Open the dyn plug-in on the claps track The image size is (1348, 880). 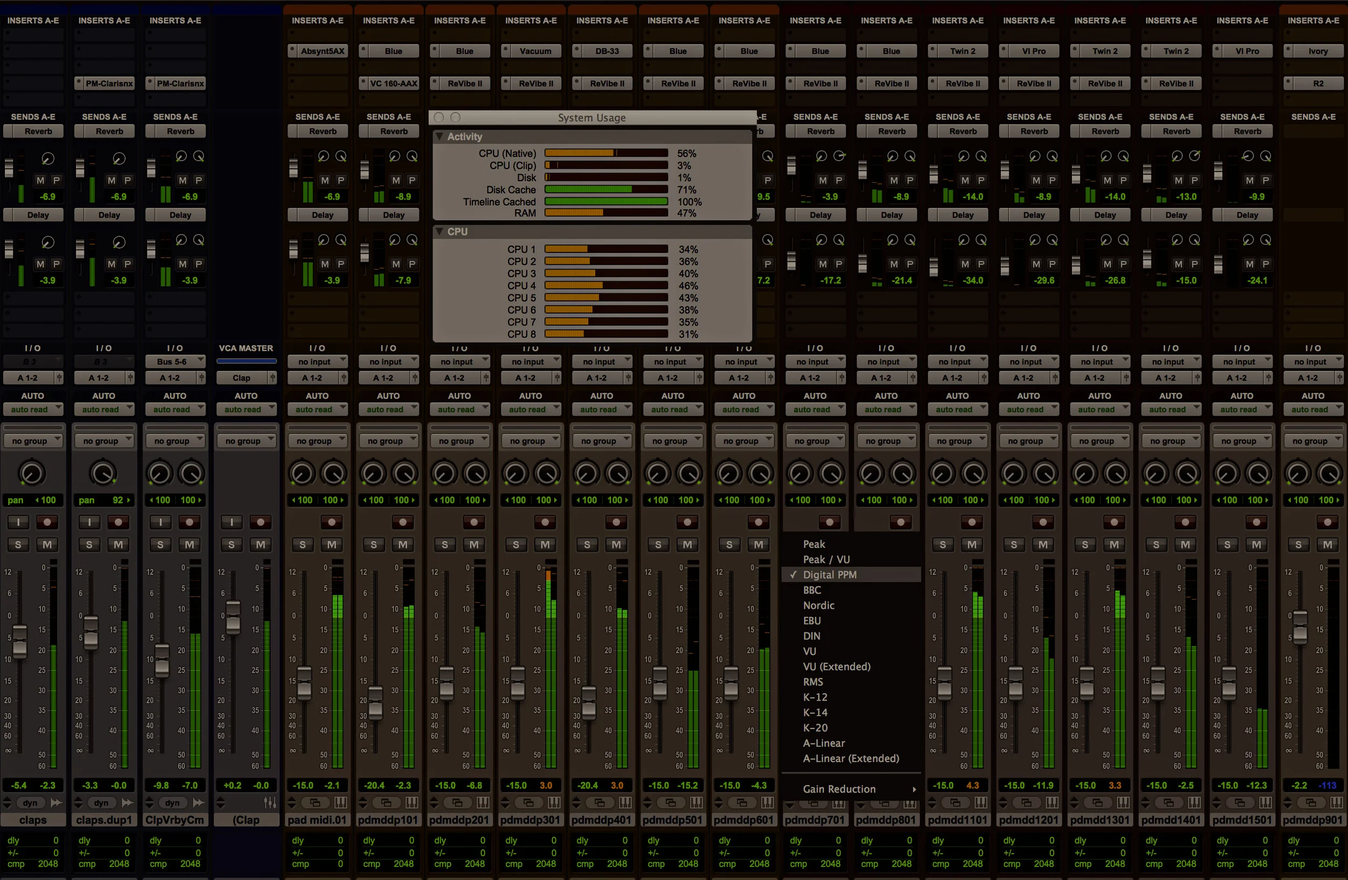tap(30, 802)
